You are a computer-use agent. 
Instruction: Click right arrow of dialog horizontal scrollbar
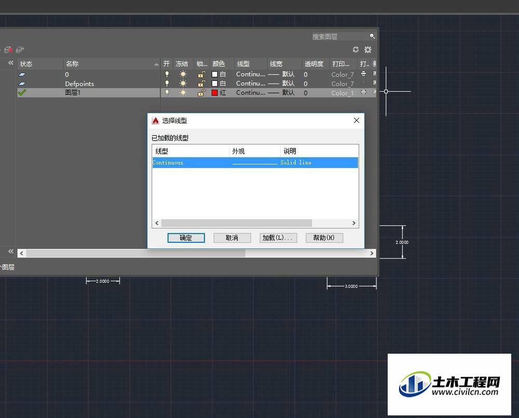[x=354, y=223]
